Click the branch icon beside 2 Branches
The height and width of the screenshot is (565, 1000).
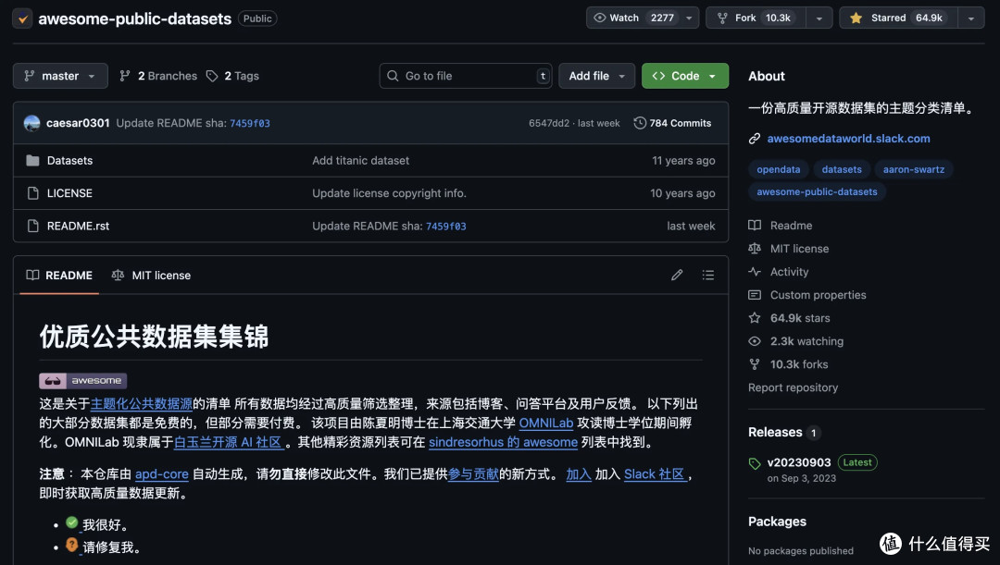(x=125, y=76)
